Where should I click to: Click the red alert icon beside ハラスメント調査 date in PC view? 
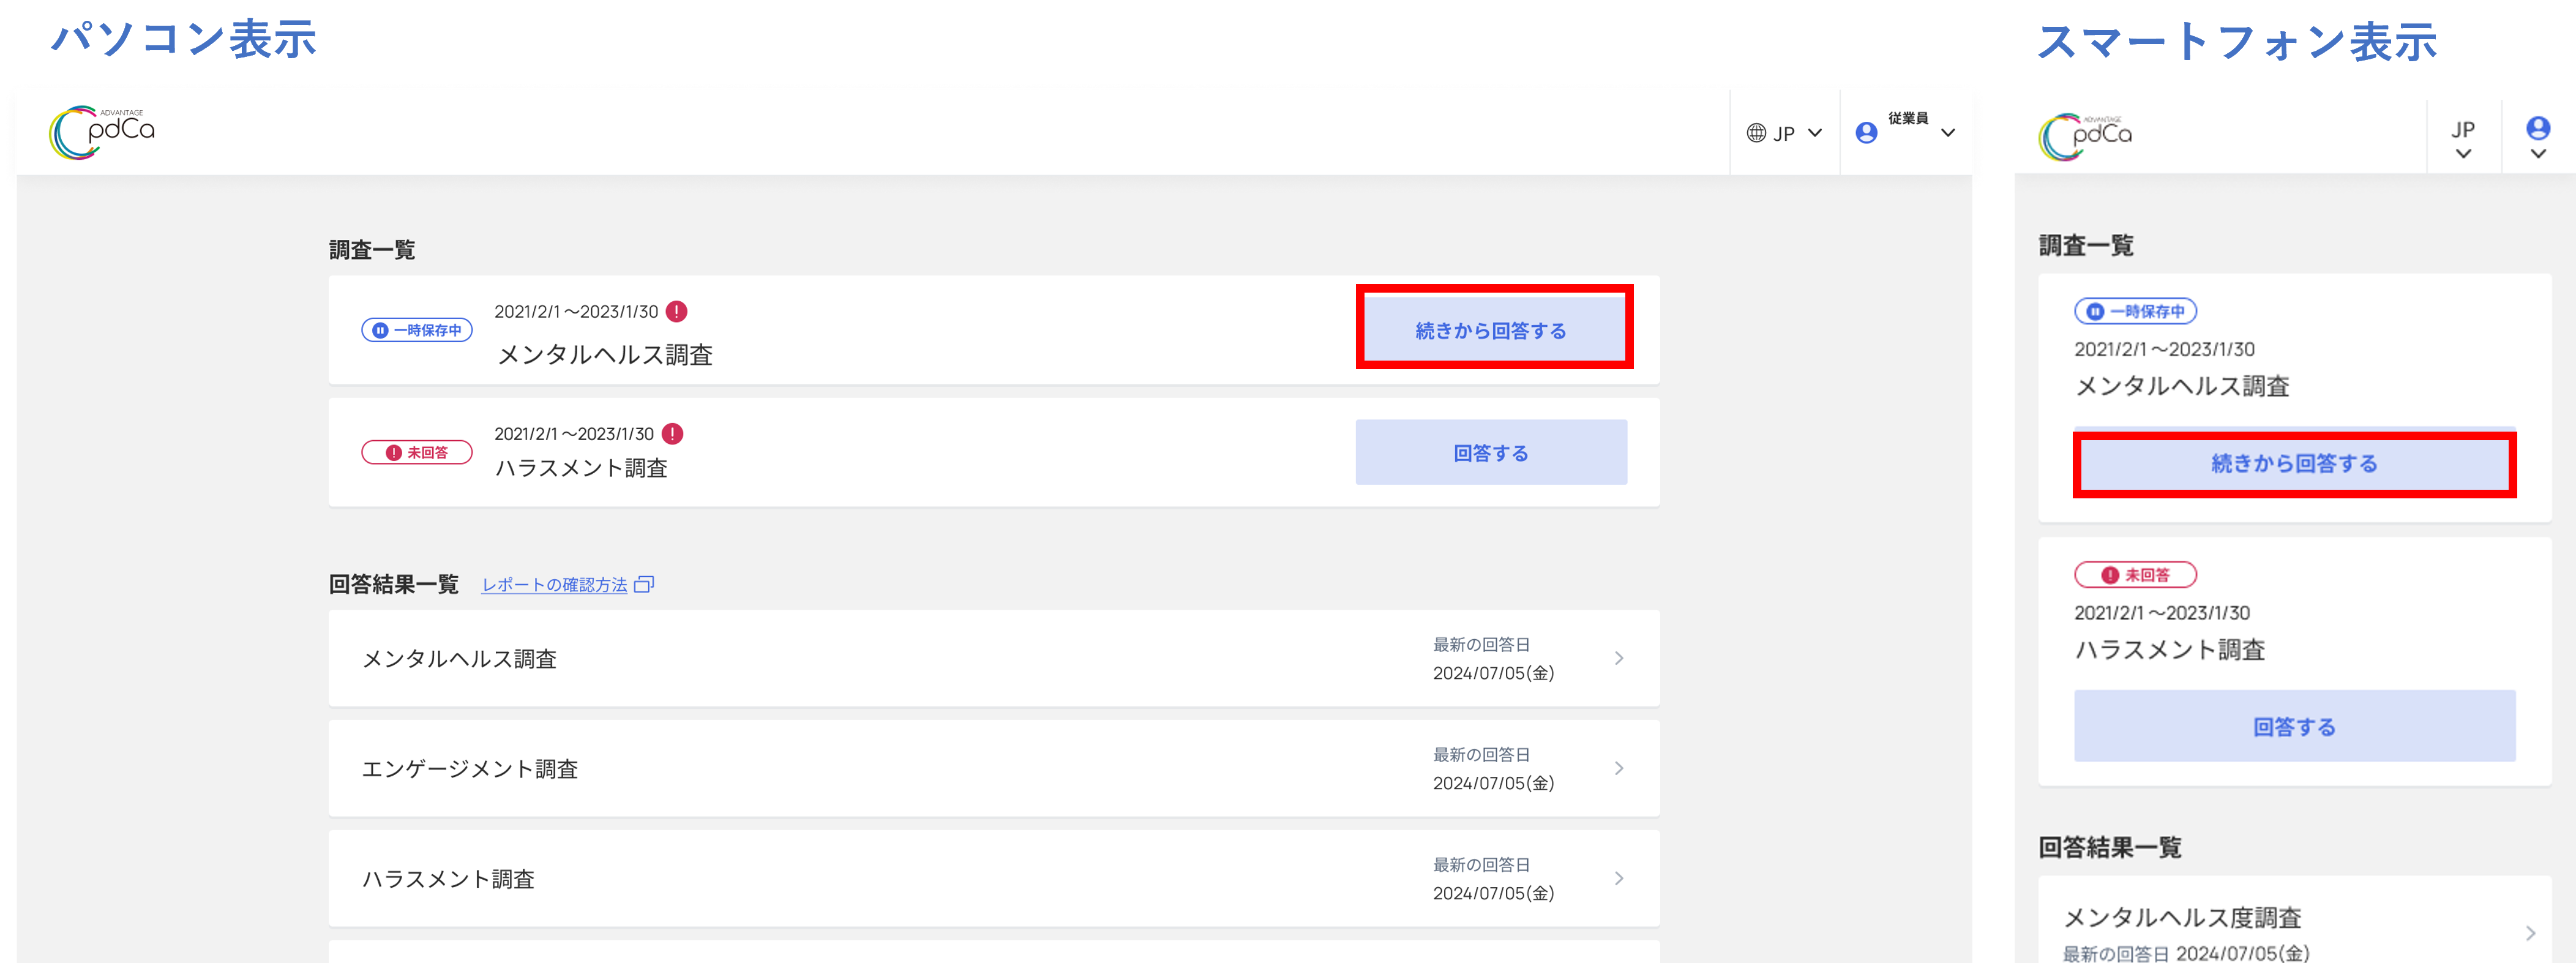673,433
